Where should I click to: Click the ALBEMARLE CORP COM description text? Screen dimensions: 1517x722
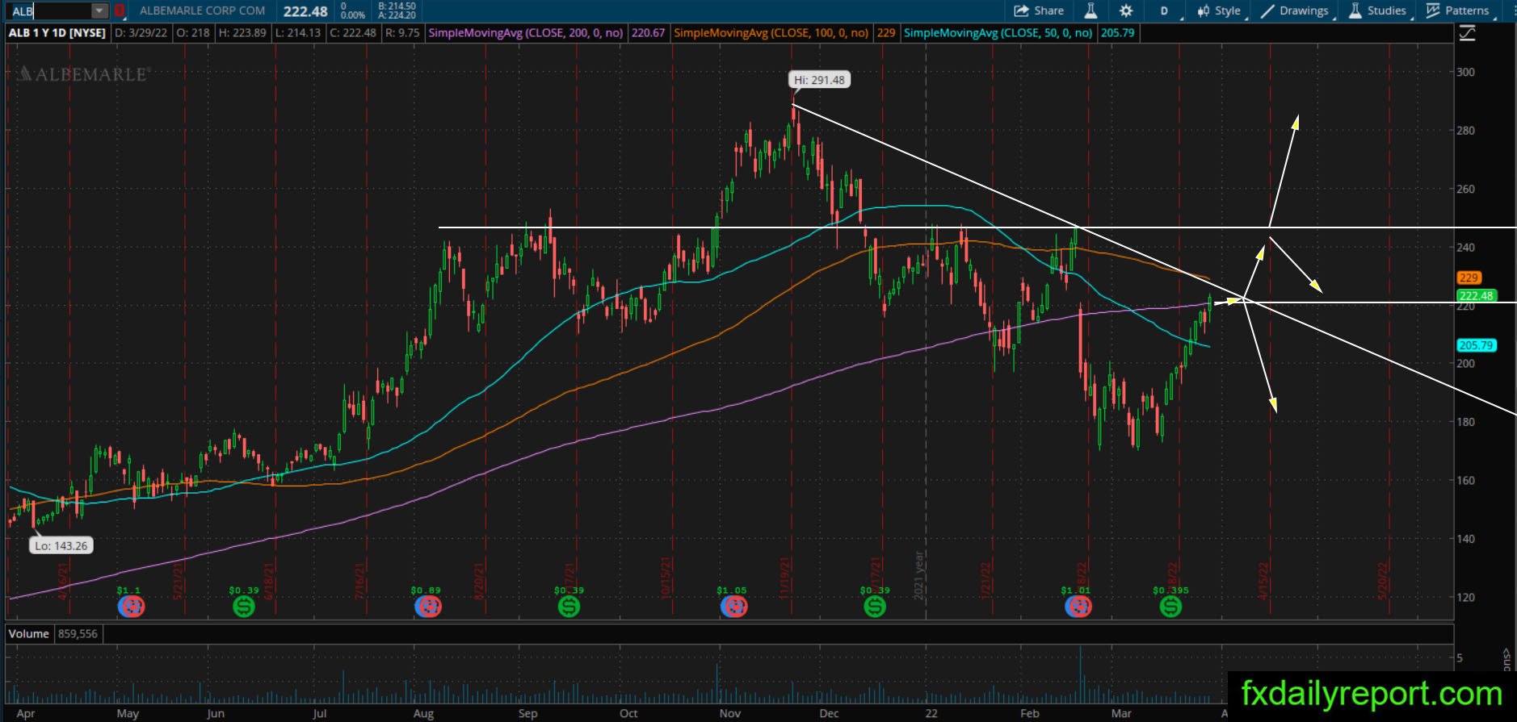point(202,10)
